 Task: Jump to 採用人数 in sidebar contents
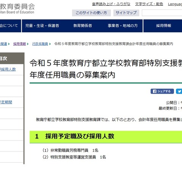(8, 69)
